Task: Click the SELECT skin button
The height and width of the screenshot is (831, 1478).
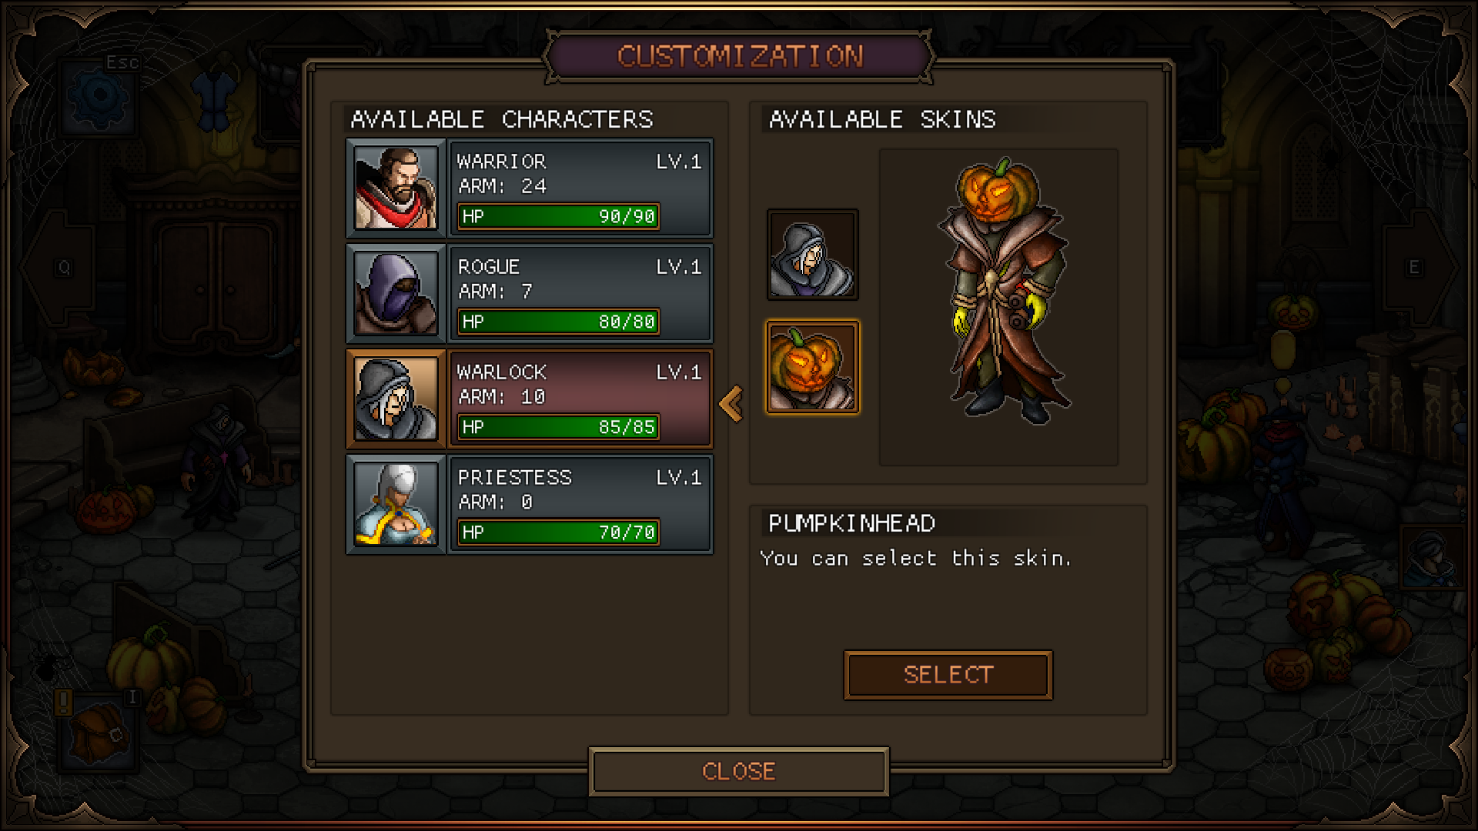Action: 948,675
